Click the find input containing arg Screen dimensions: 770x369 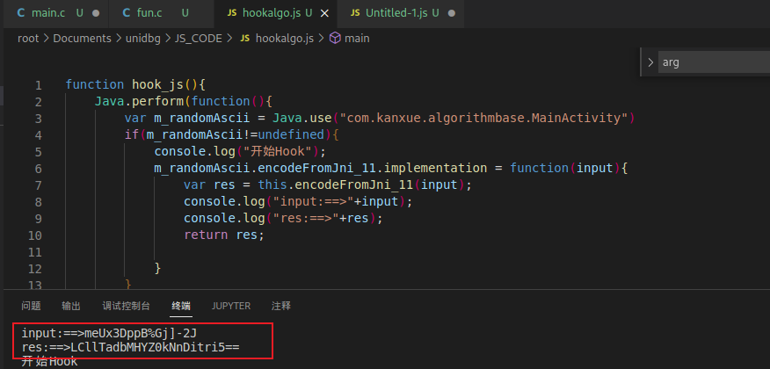[712, 62]
